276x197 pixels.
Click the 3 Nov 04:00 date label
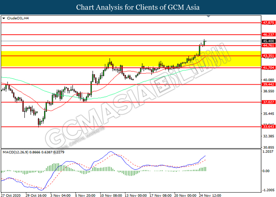click(x=60, y=195)
